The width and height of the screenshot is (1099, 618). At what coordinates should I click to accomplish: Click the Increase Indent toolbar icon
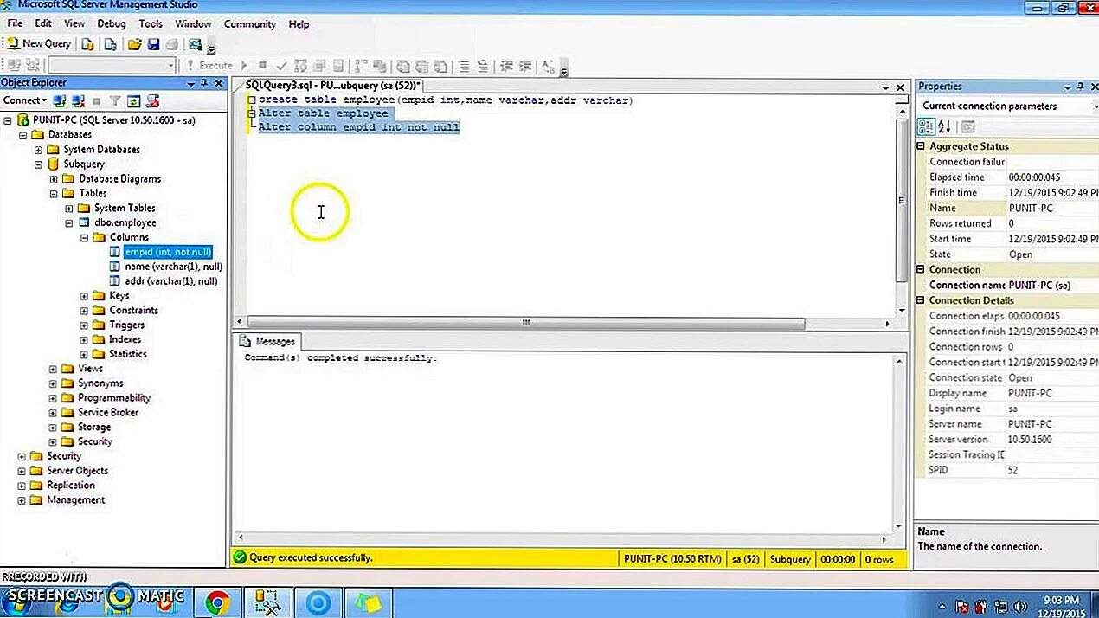tap(525, 65)
